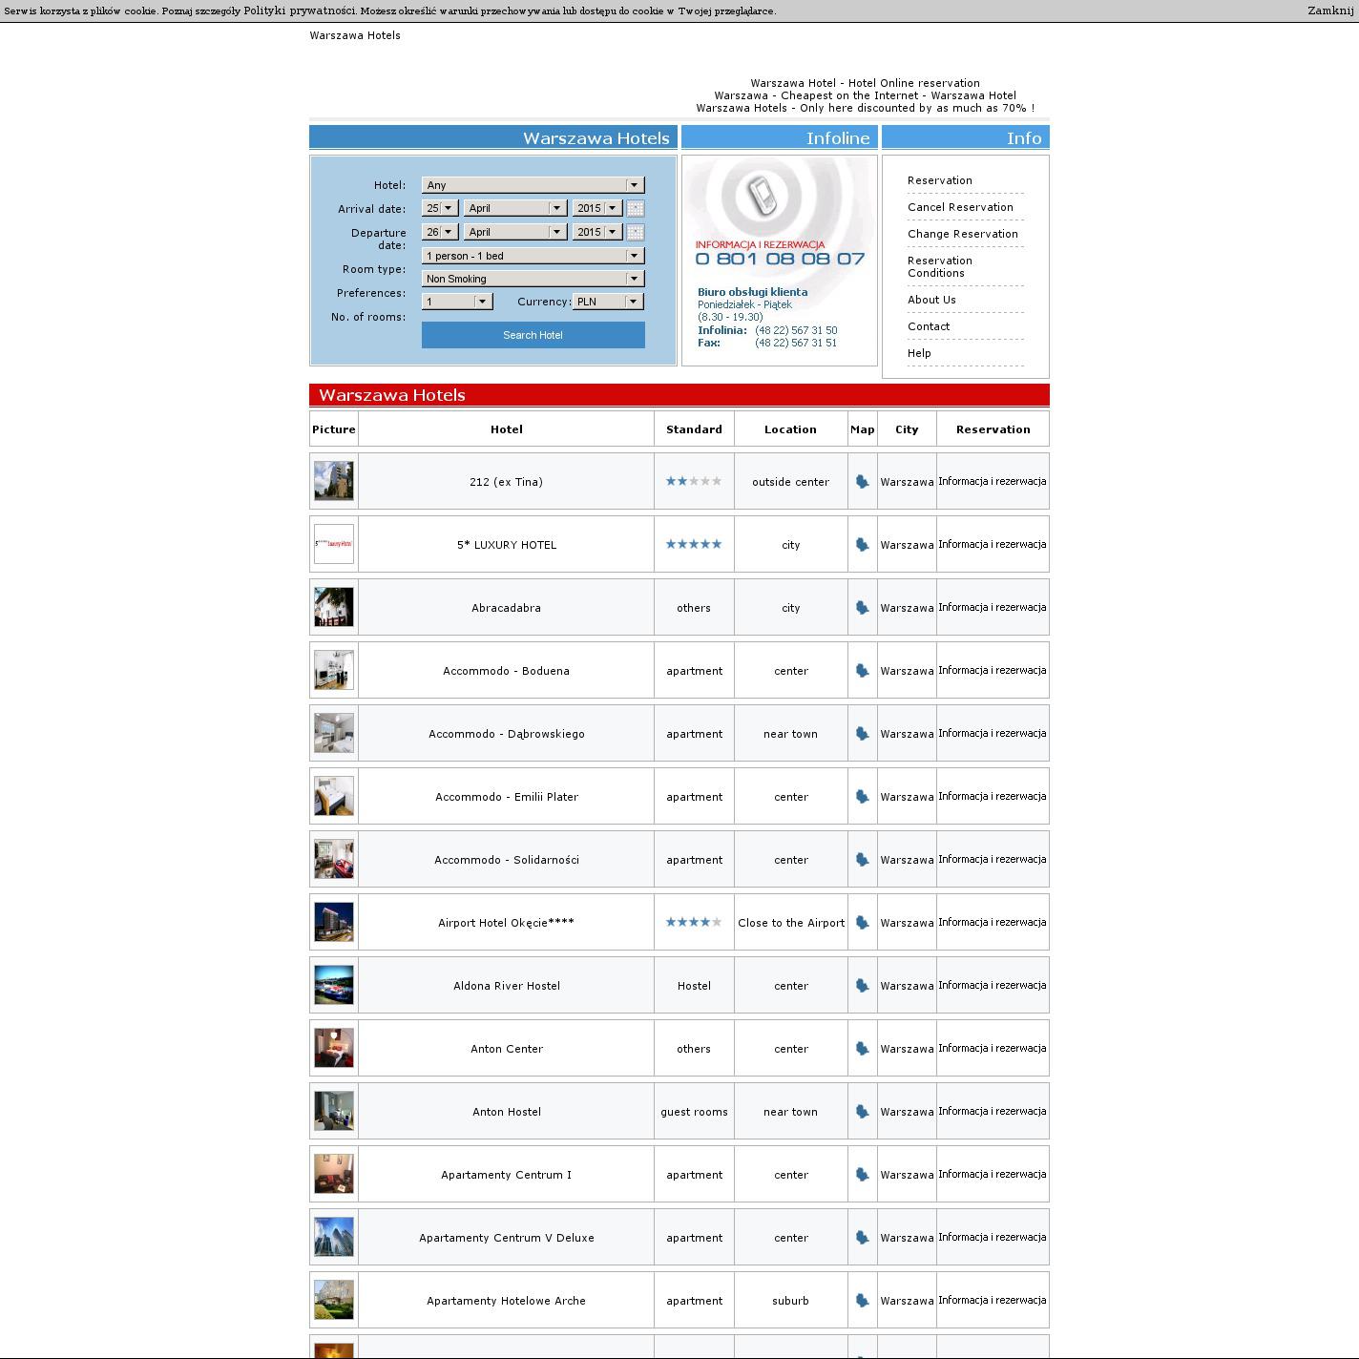Open the arrival date calendar picker icon
This screenshot has height=1359, width=1359.
pos(636,208)
